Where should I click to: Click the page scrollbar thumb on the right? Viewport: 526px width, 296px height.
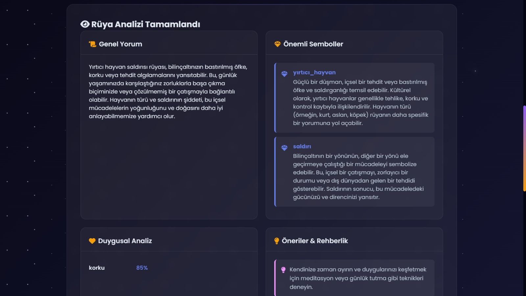(x=524, y=148)
